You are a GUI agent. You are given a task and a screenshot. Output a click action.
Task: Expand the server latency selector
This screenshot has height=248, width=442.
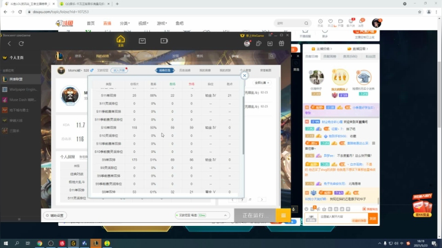[x=202, y=215]
